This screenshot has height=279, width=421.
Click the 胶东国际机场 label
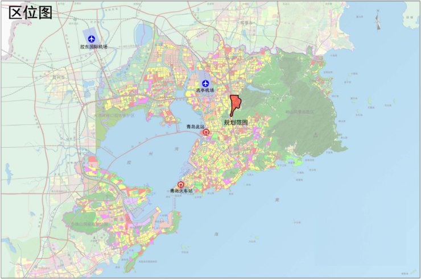94,47
